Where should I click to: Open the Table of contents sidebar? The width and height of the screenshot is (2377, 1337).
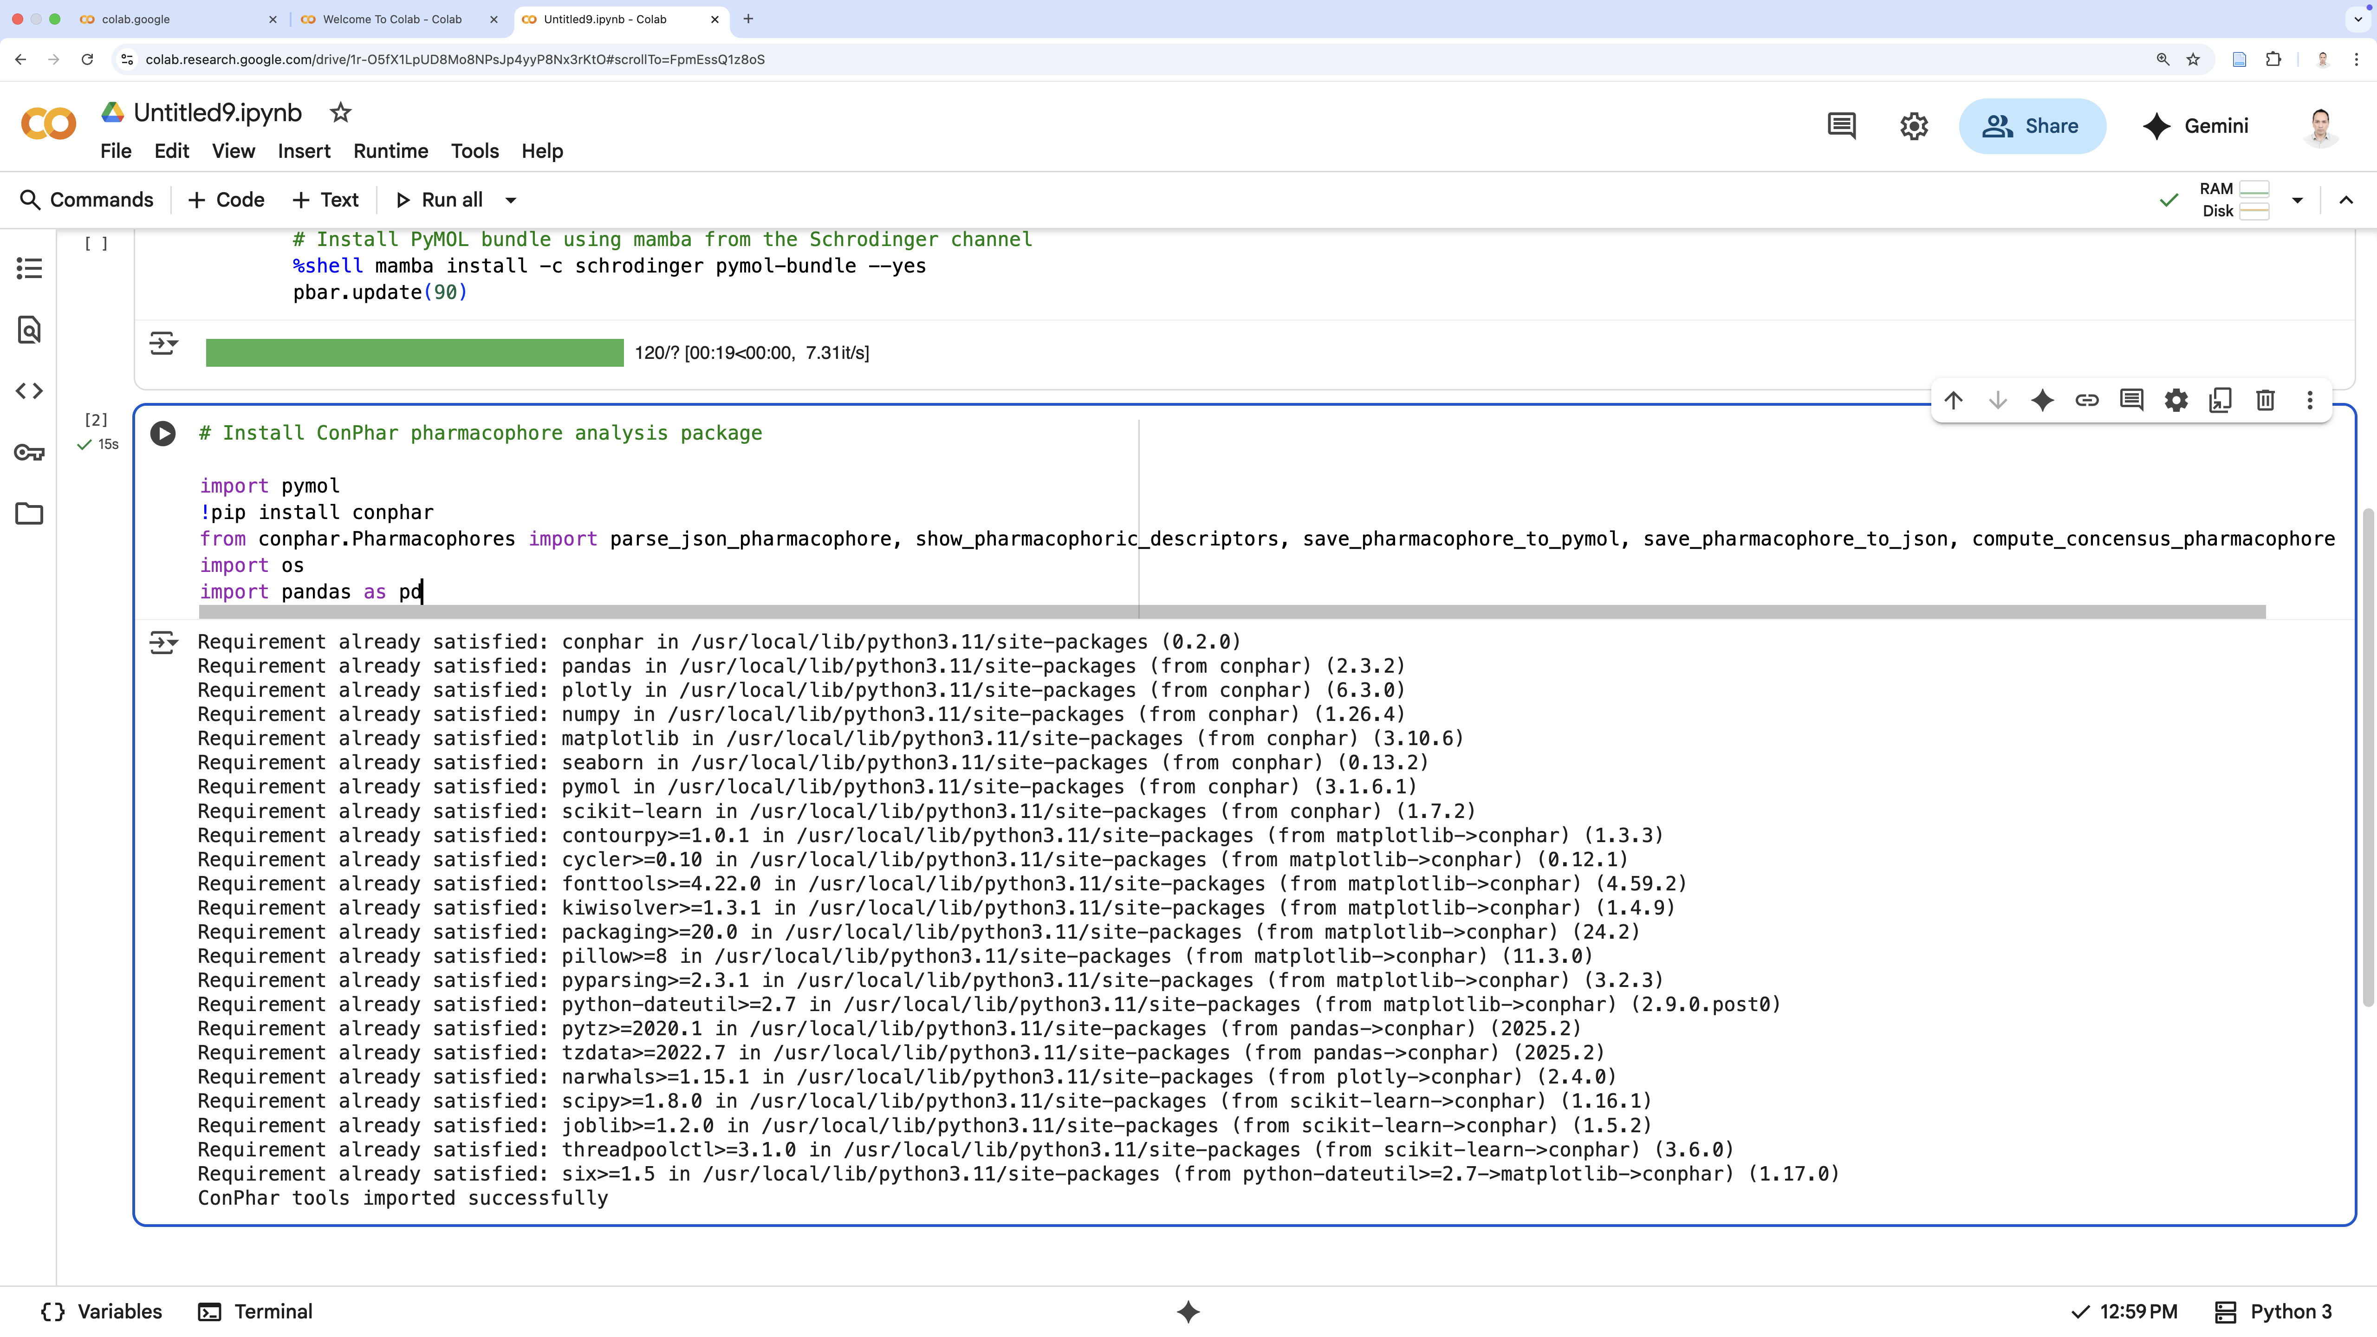pyautogui.click(x=30, y=268)
